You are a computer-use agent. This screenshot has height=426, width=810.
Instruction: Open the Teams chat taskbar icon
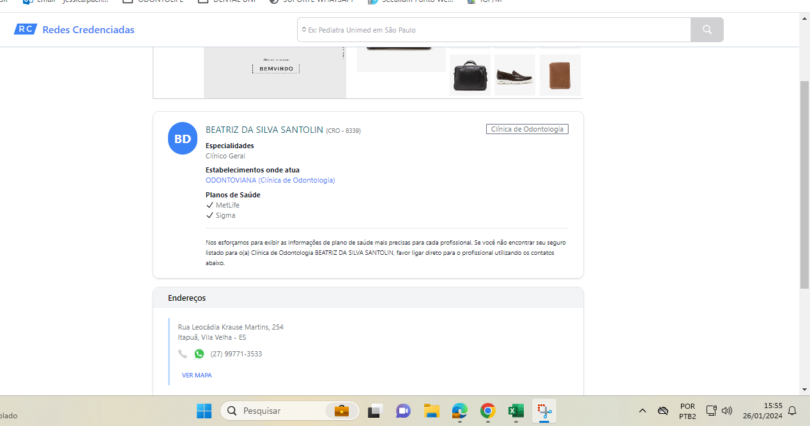403,411
